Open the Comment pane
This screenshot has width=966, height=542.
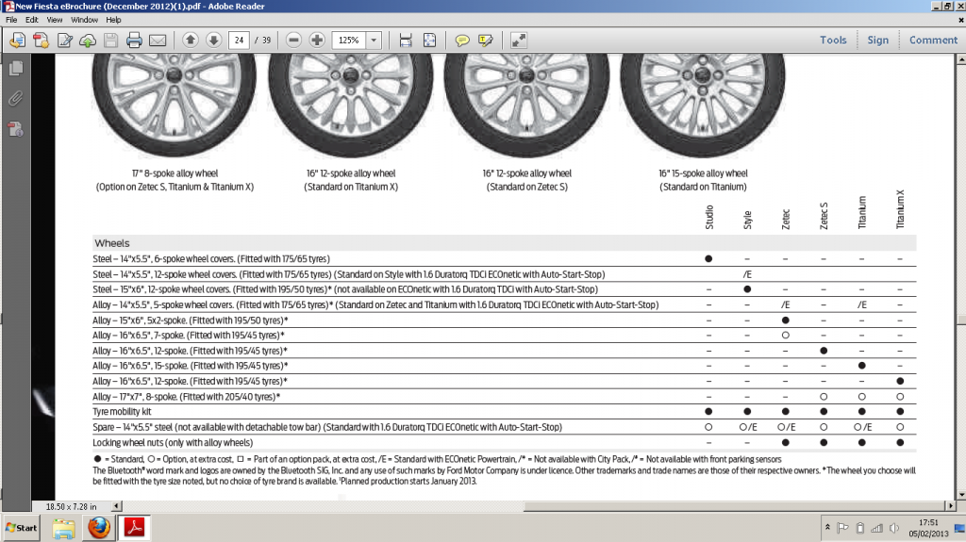[x=933, y=40]
